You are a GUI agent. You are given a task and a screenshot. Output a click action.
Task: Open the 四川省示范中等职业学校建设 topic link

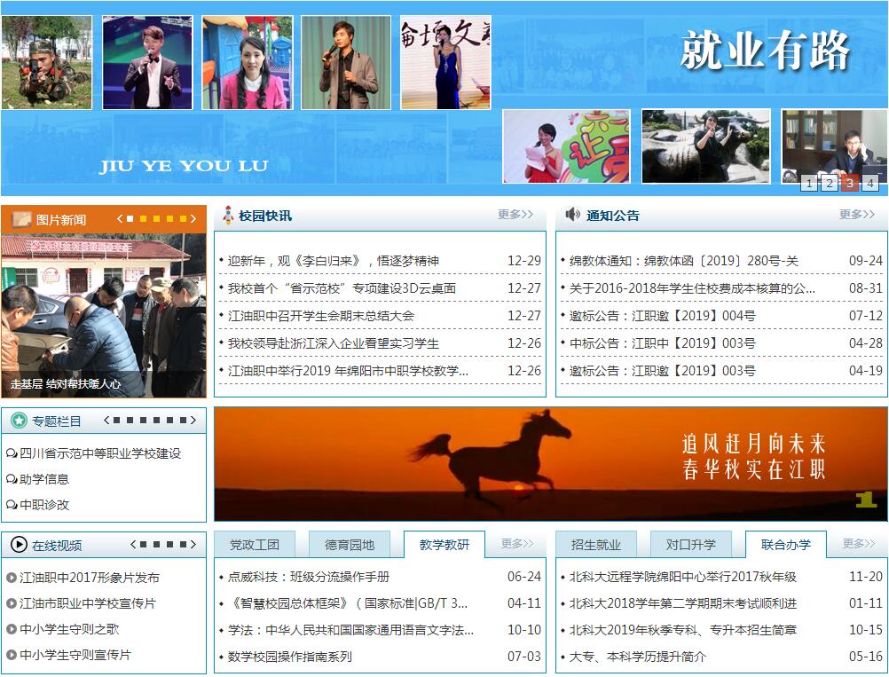coord(100,453)
